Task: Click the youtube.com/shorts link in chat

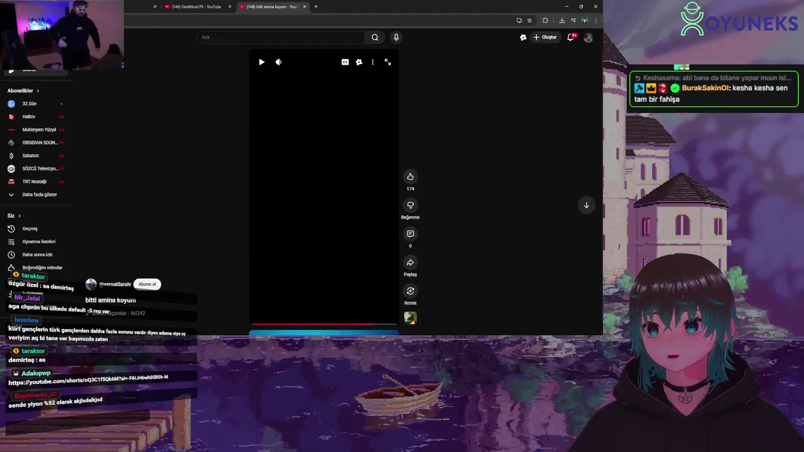Action: click(x=88, y=380)
